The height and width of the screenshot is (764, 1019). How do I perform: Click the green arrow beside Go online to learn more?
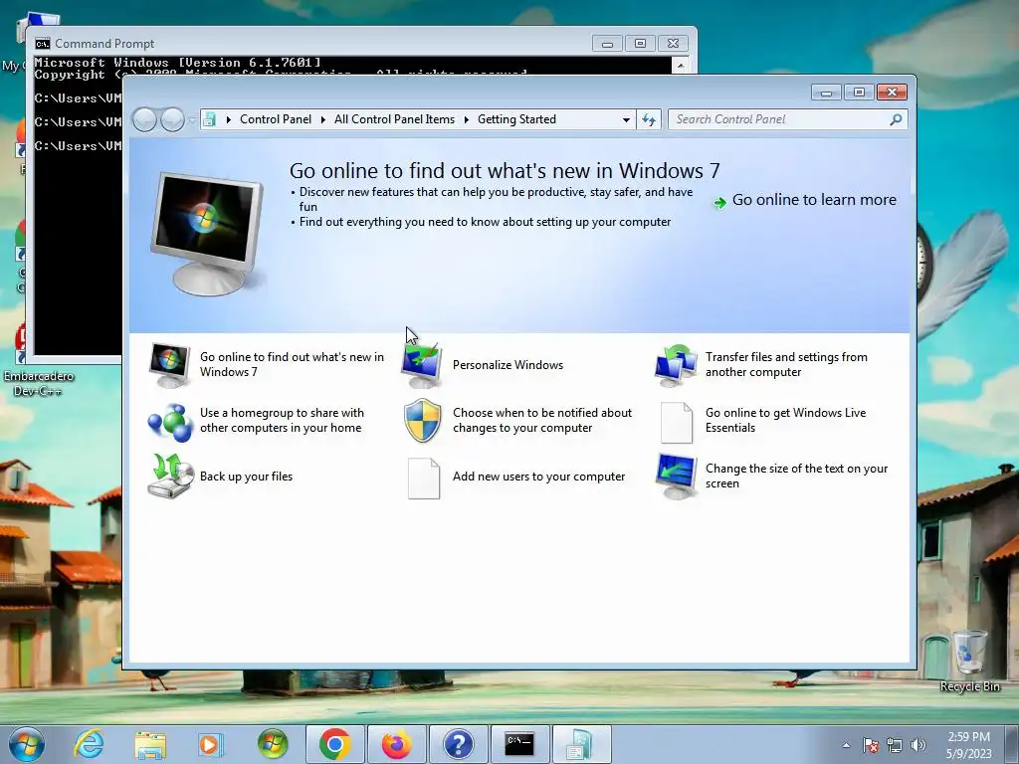720,203
